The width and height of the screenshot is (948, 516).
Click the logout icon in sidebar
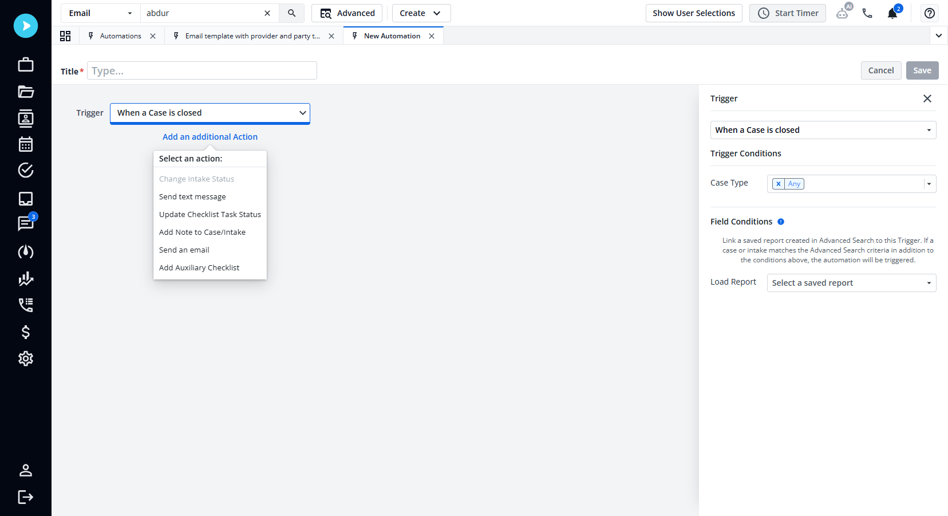tap(26, 497)
